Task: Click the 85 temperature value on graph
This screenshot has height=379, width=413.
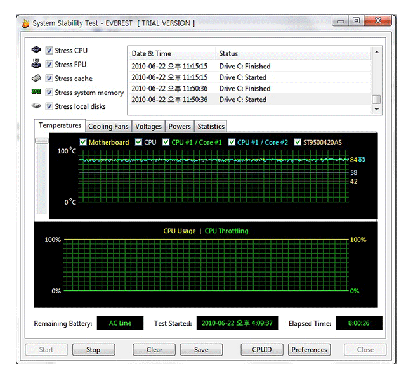Action: pyautogui.click(x=362, y=159)
